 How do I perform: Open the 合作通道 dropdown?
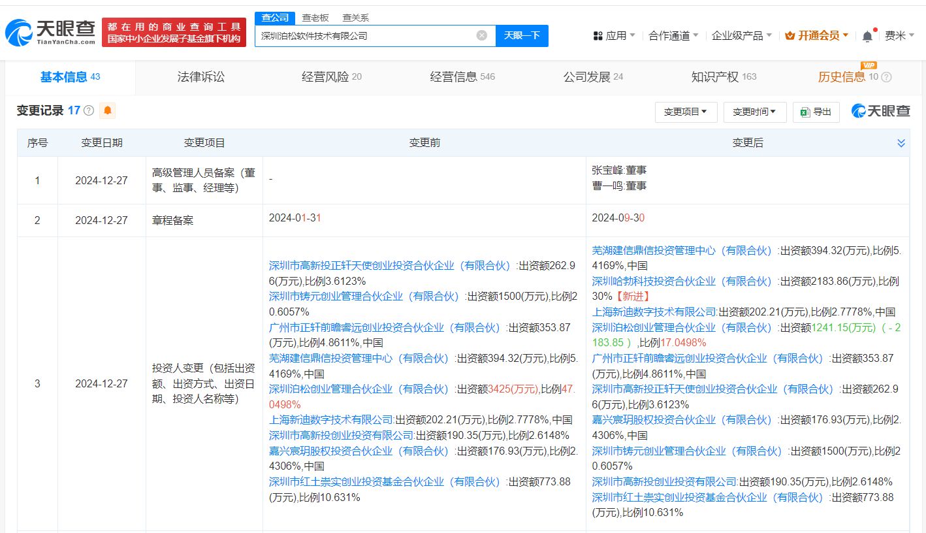673,36
